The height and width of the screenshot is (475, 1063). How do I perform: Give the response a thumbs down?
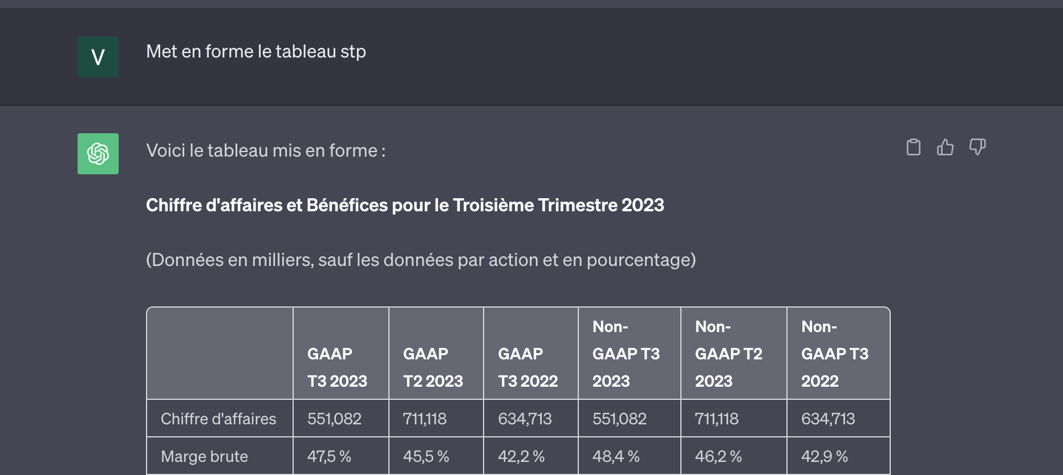coord(977,147)
